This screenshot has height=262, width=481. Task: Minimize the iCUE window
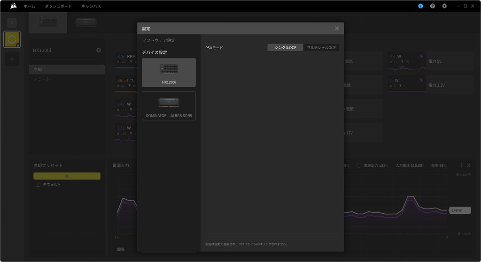tap(458, 6)
